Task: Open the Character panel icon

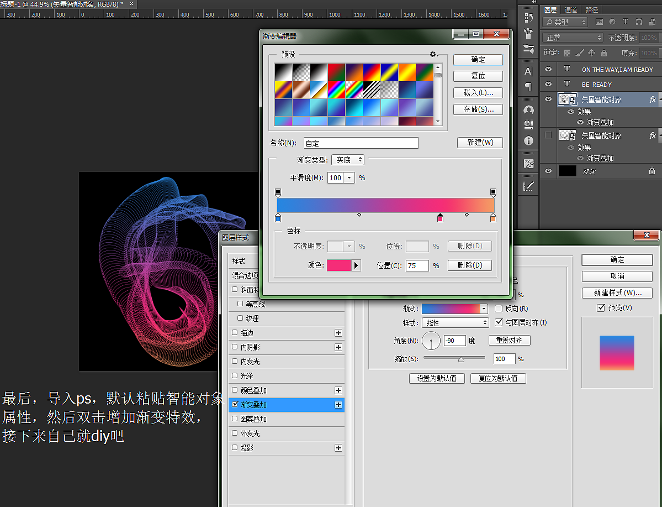Action: point(528,71)
